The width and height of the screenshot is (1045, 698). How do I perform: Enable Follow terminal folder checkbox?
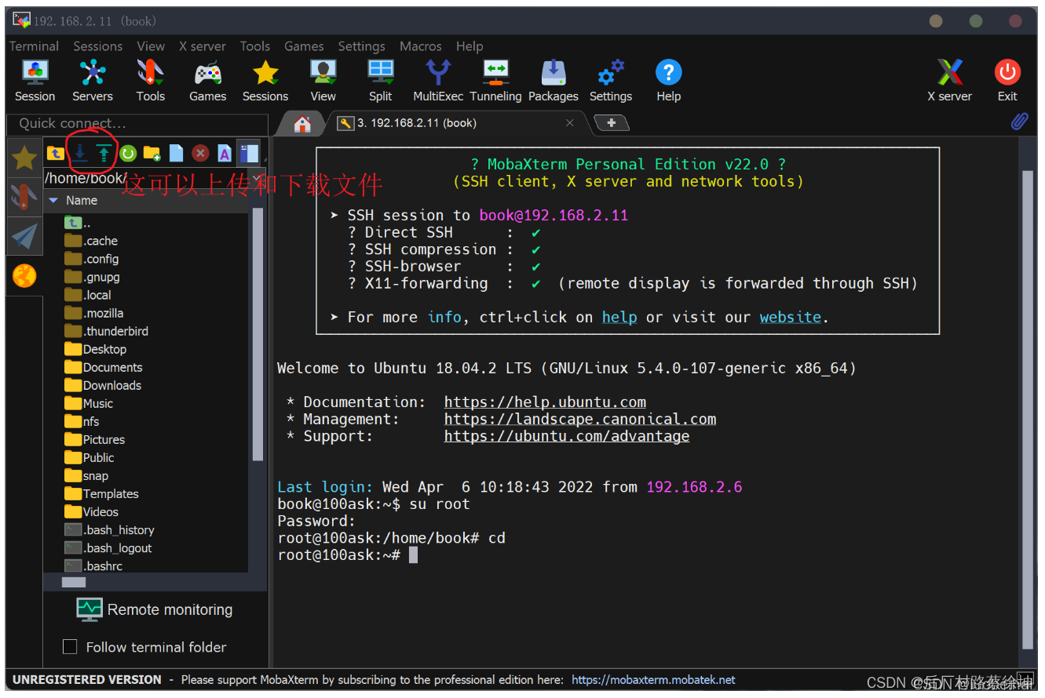(70, 647)
